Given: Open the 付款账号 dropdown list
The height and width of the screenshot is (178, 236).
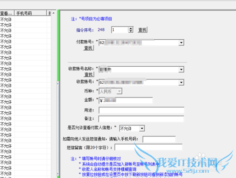Looking at the screenshot, I should [181, 43].
